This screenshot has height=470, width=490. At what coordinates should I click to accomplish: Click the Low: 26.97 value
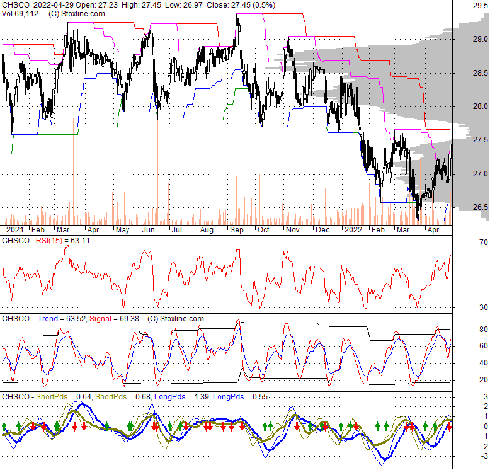[184, 5]
